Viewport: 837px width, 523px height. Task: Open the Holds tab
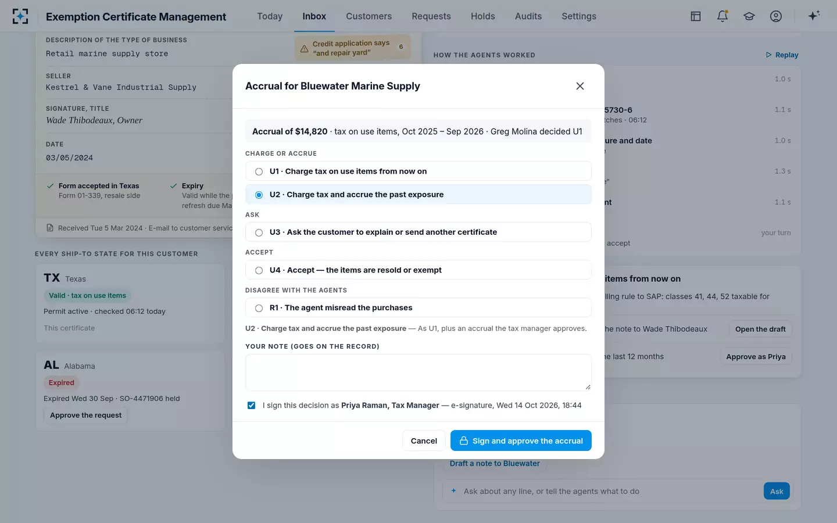coord(483,16)
